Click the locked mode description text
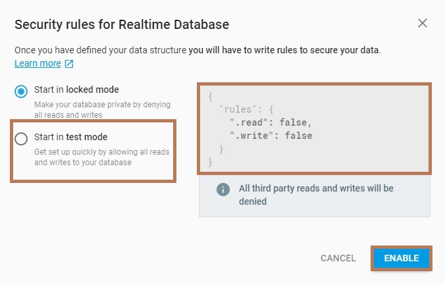The width and height of the screenshot is (445, 285). [x=102, y=110]
